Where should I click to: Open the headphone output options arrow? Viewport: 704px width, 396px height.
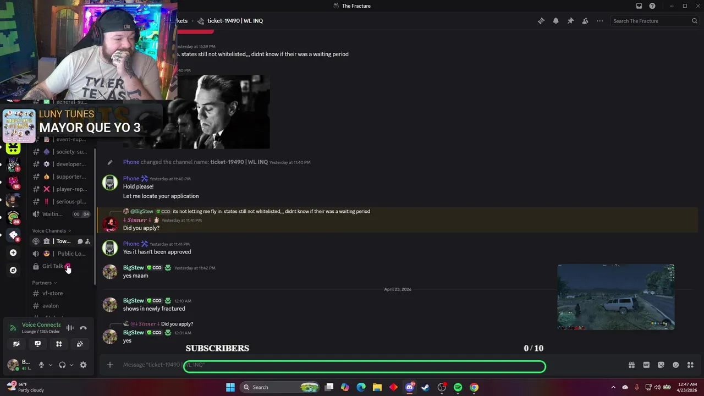pos(71,365)
